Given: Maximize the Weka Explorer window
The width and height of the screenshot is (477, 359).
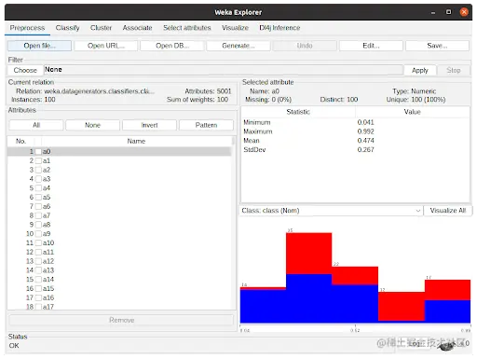Looking at the screenshot, I should (448, 12).
